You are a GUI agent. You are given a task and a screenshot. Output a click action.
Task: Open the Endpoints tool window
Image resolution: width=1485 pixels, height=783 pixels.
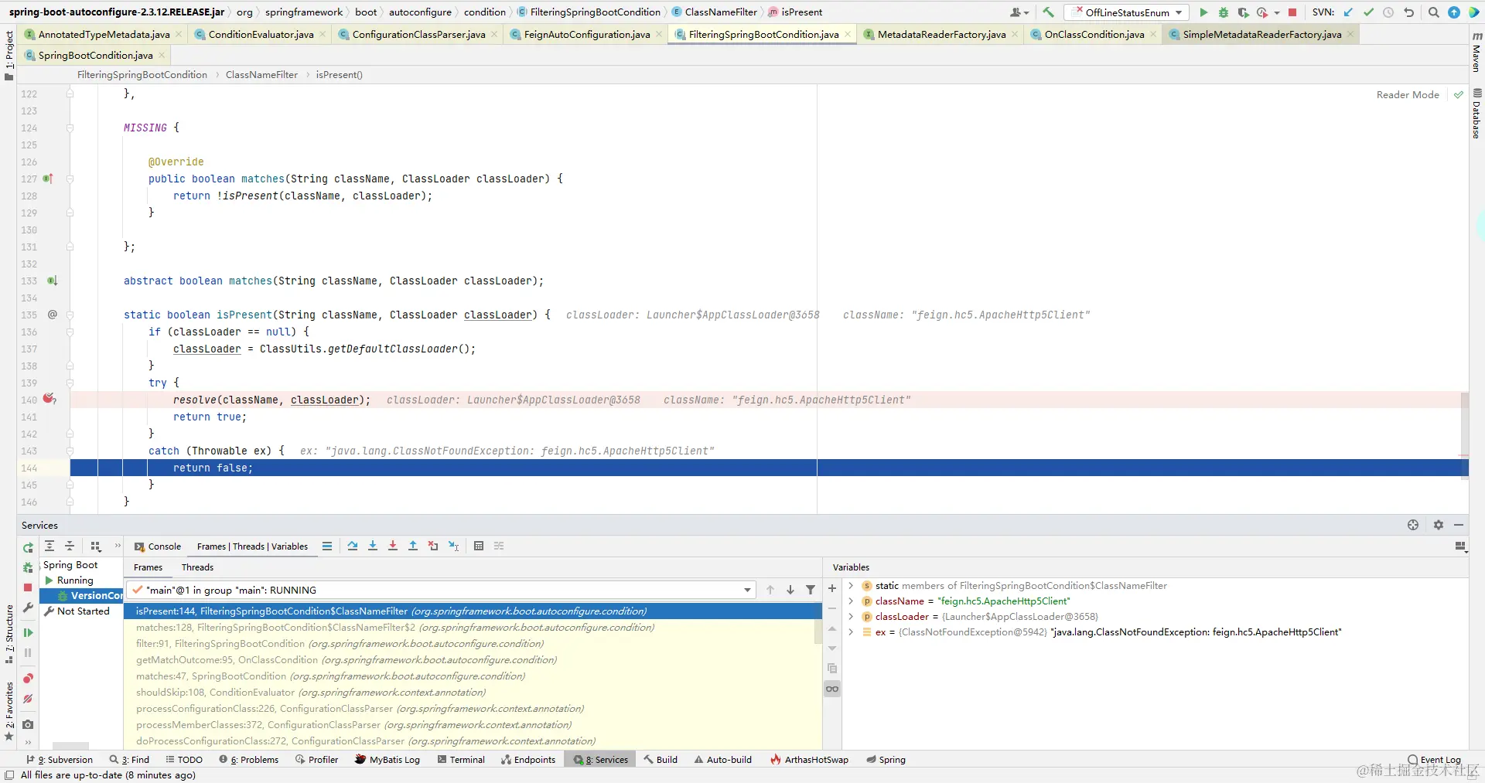(x=528, y=760)
